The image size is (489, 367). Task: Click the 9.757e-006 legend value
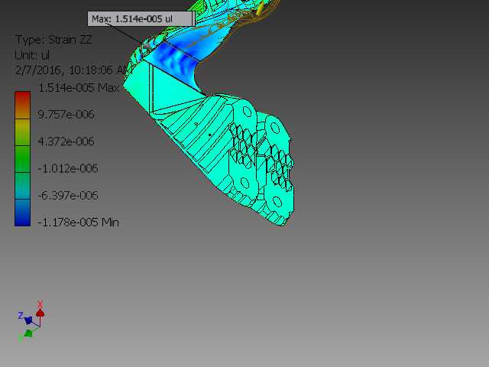pos(66,115)
